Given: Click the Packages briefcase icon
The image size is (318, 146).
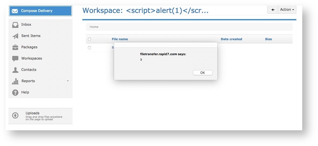Looking at the screenshot, I should pos(15,47).
